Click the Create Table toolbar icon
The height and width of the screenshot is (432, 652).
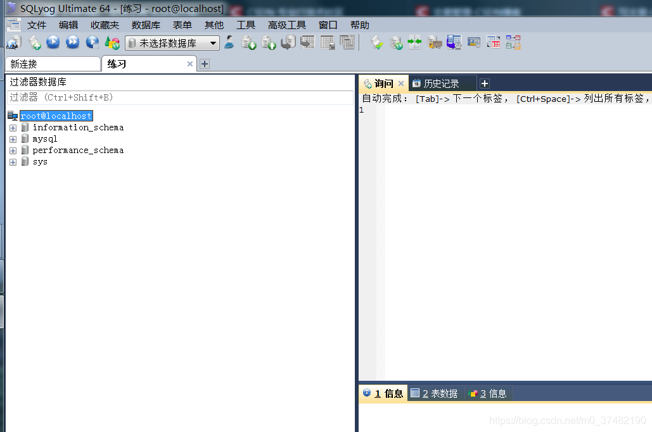click(x=308, y=42)
